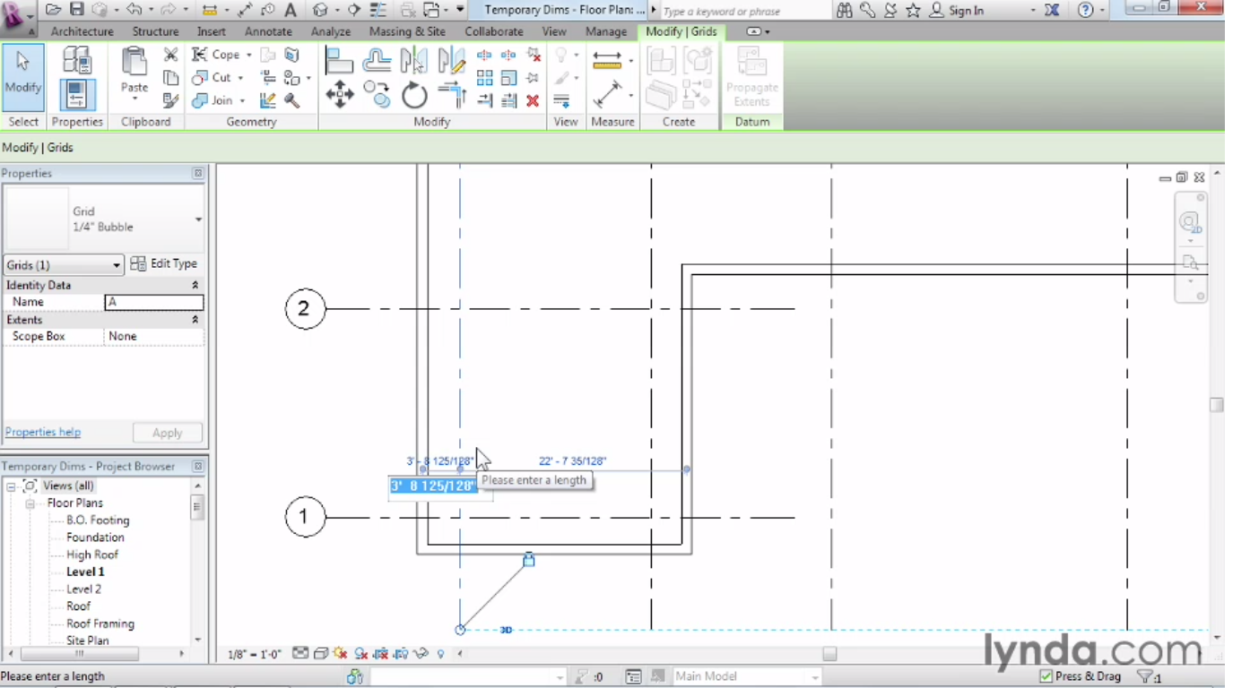The image size is (1250, 688).
Task: Select Level 1 floor plan in browser
Action: (x=85, y=572)
